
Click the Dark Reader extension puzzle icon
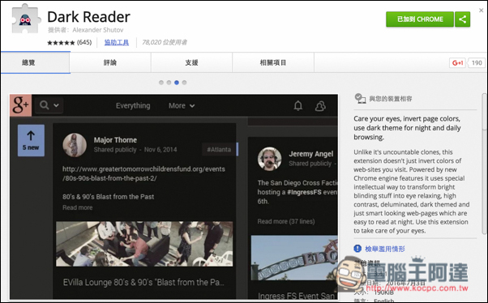click(x=26, y=19)
